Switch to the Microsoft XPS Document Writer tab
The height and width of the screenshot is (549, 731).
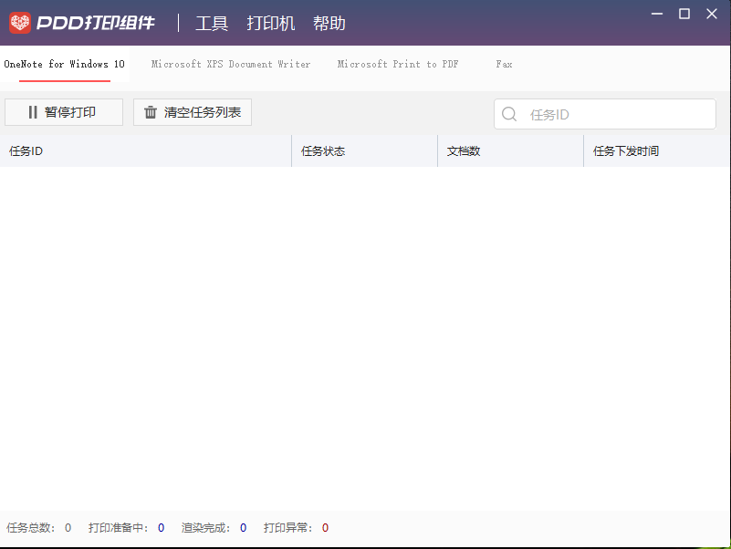point(231,65)
